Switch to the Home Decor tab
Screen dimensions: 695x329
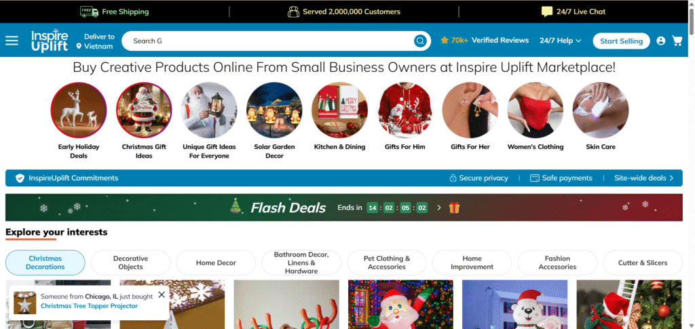click(x=216, y=263)
